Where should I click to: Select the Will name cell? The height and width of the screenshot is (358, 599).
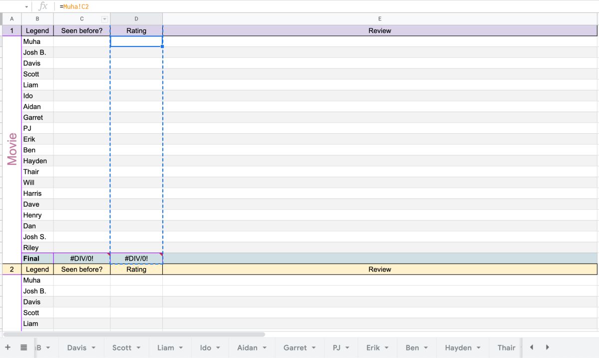pos(37,183)
